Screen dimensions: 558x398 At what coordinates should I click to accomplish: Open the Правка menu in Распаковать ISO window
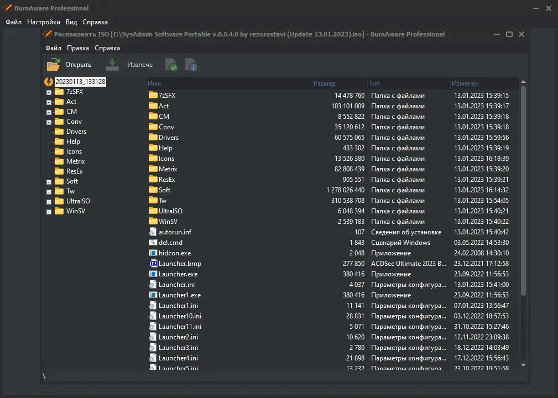[x=78, y=48]
